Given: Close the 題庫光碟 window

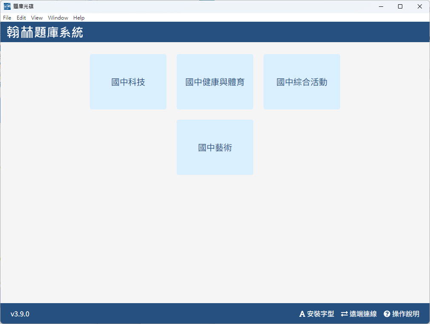Looking at the screenshot, I should point(420,6).
